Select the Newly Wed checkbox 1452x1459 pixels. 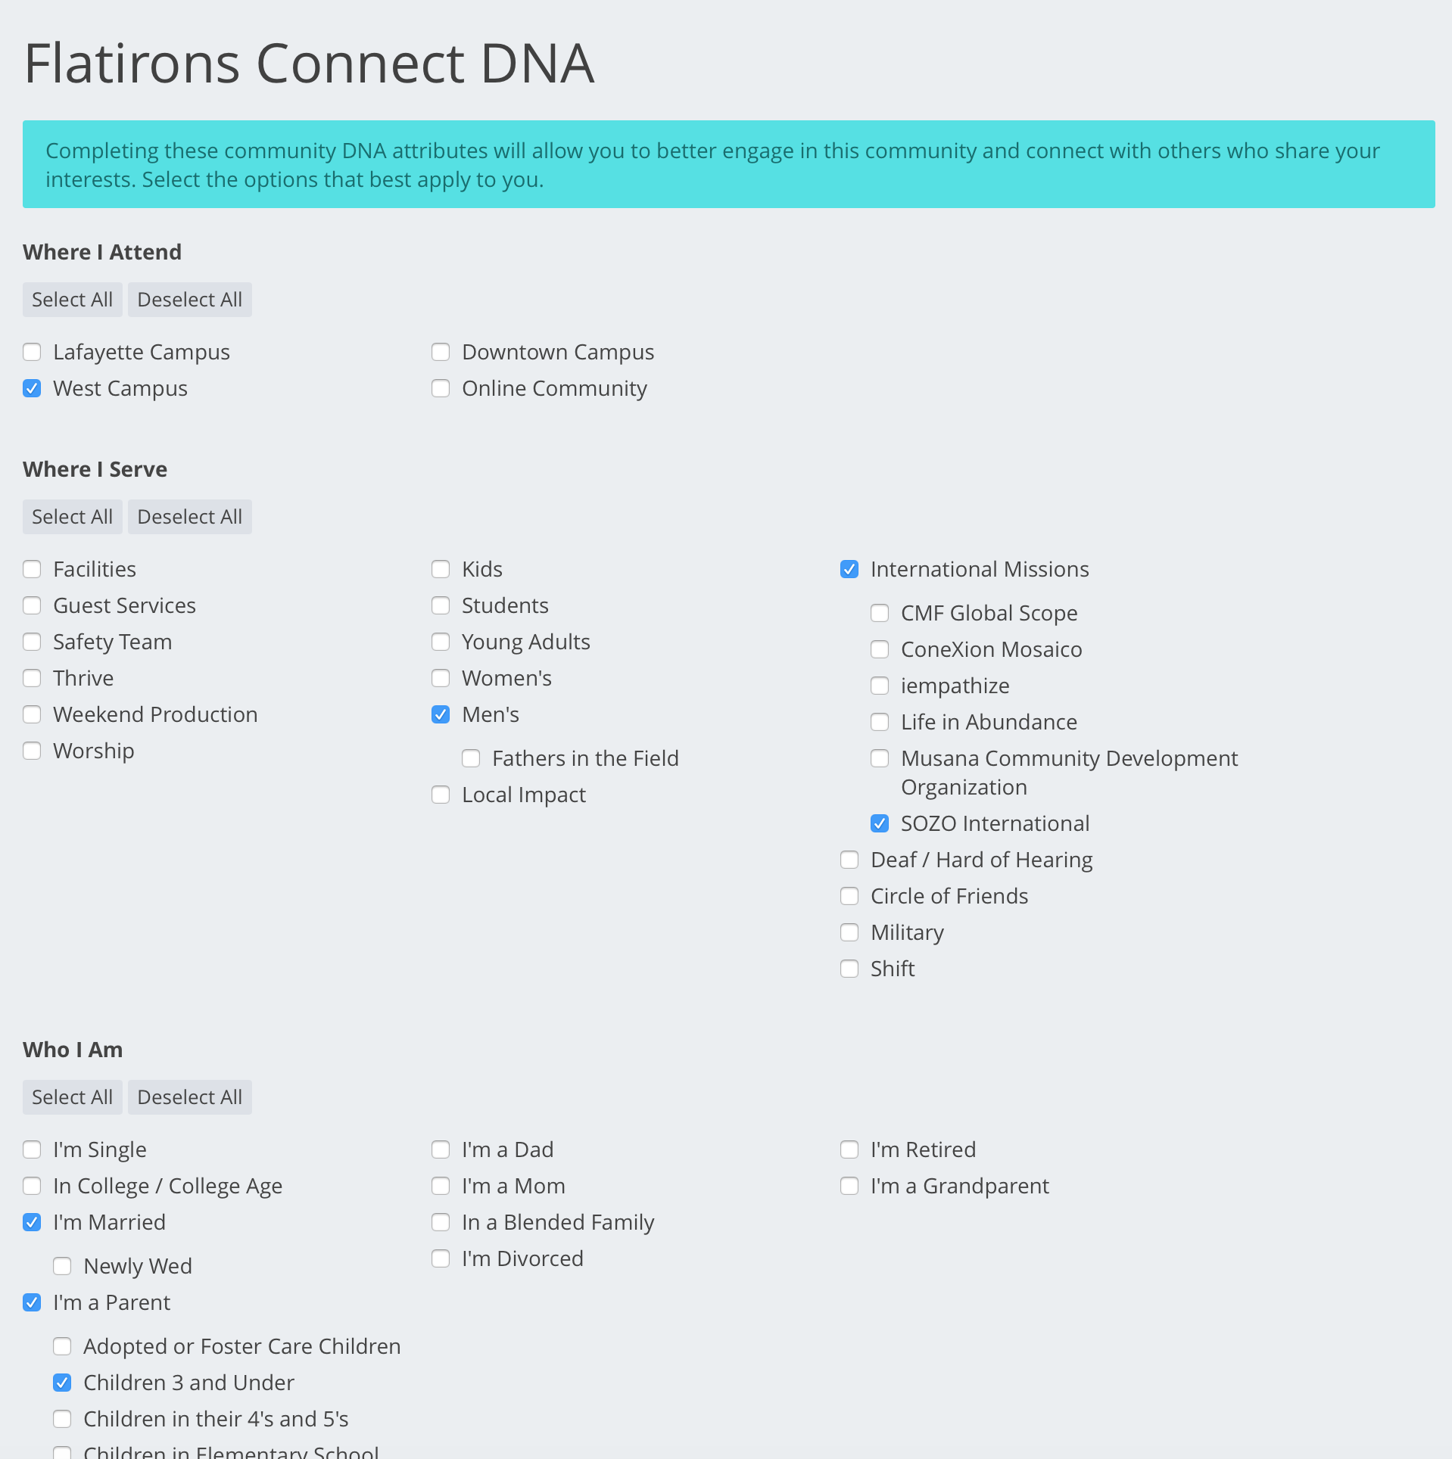[62, 1266]
